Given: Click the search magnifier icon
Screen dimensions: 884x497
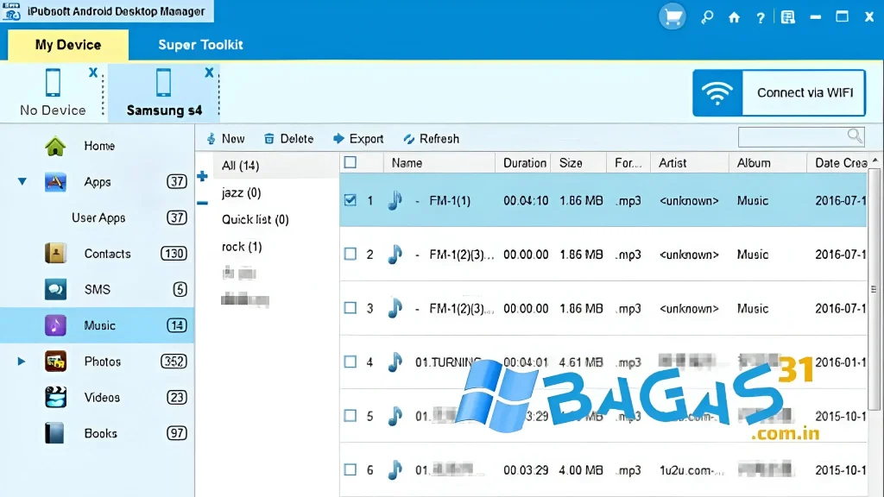Looking at the screenshot, I should (855, 135).
